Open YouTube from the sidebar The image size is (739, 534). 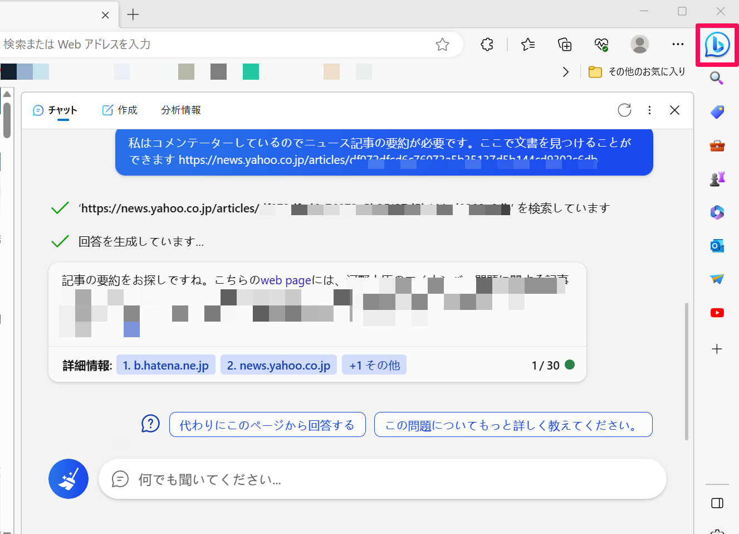point(717,313)
